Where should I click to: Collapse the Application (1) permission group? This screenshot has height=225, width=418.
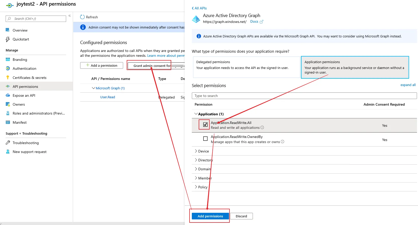tap(196, 114)
